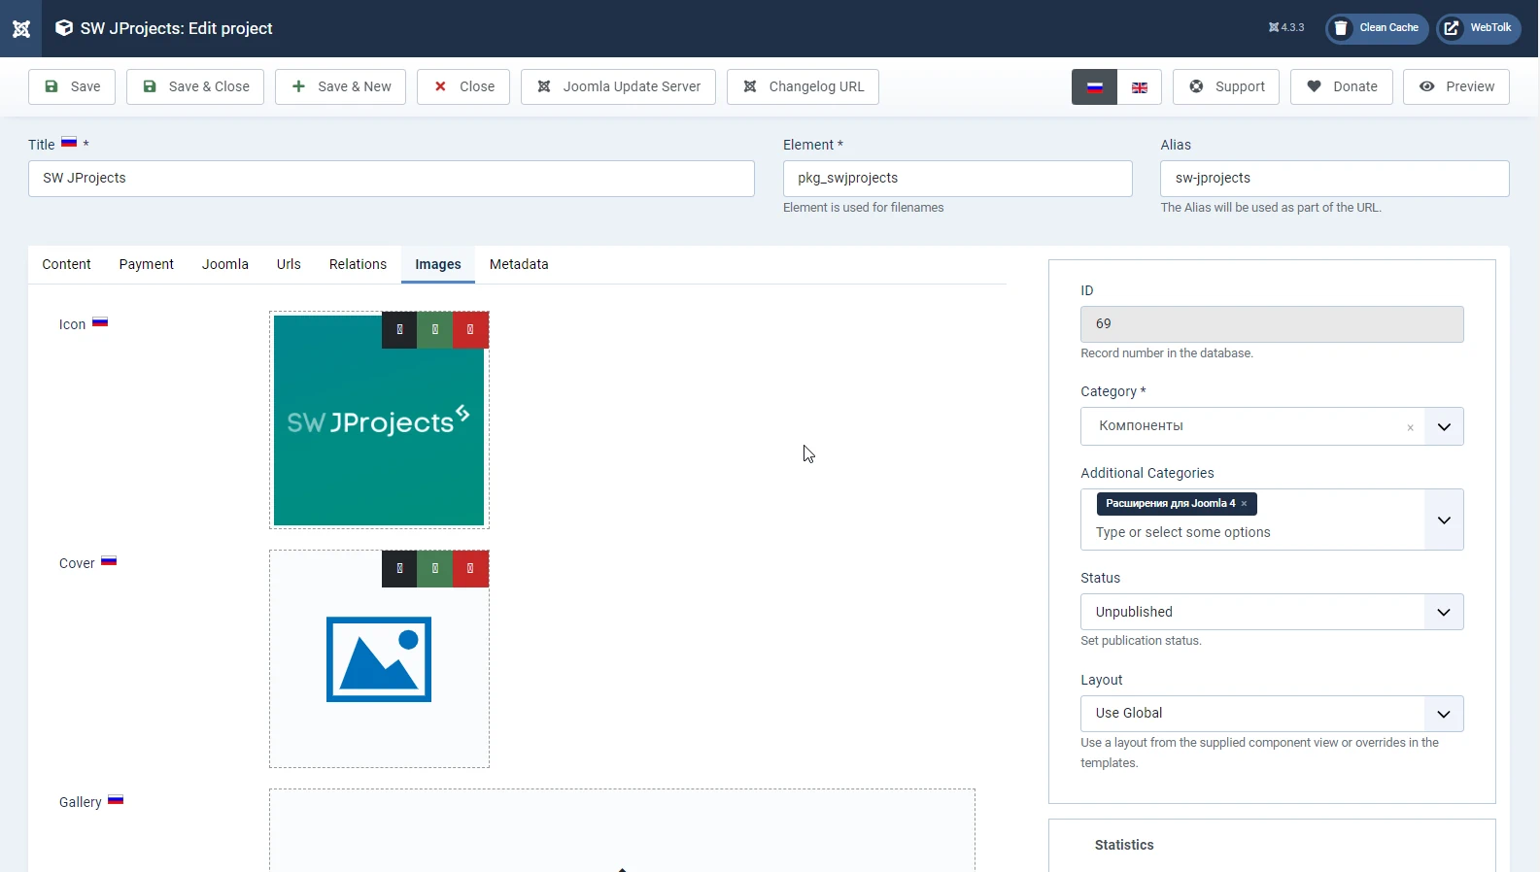1540x872 pixels.
Task: Click into the Alias input field
Action: tap(1334, 179)
